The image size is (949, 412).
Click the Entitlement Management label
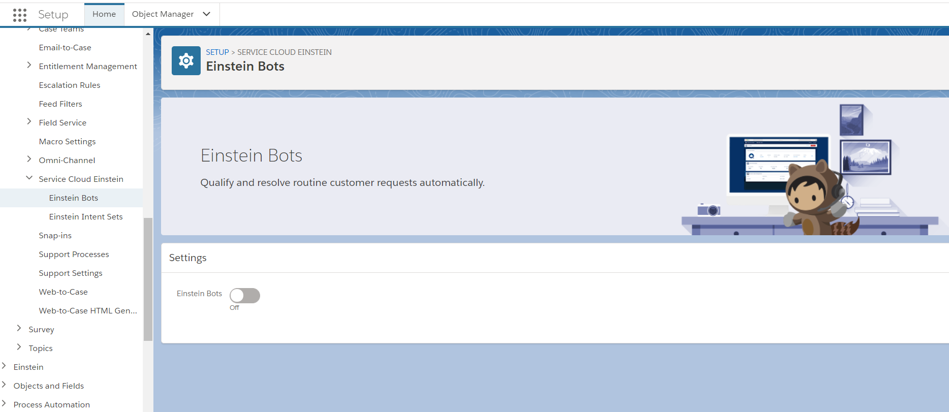point(88,66)
